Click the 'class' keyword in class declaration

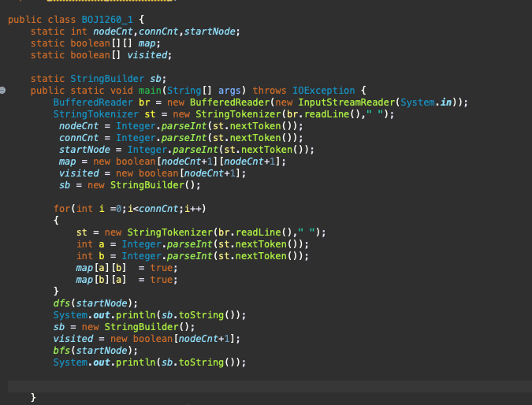(x=61, y=20)
